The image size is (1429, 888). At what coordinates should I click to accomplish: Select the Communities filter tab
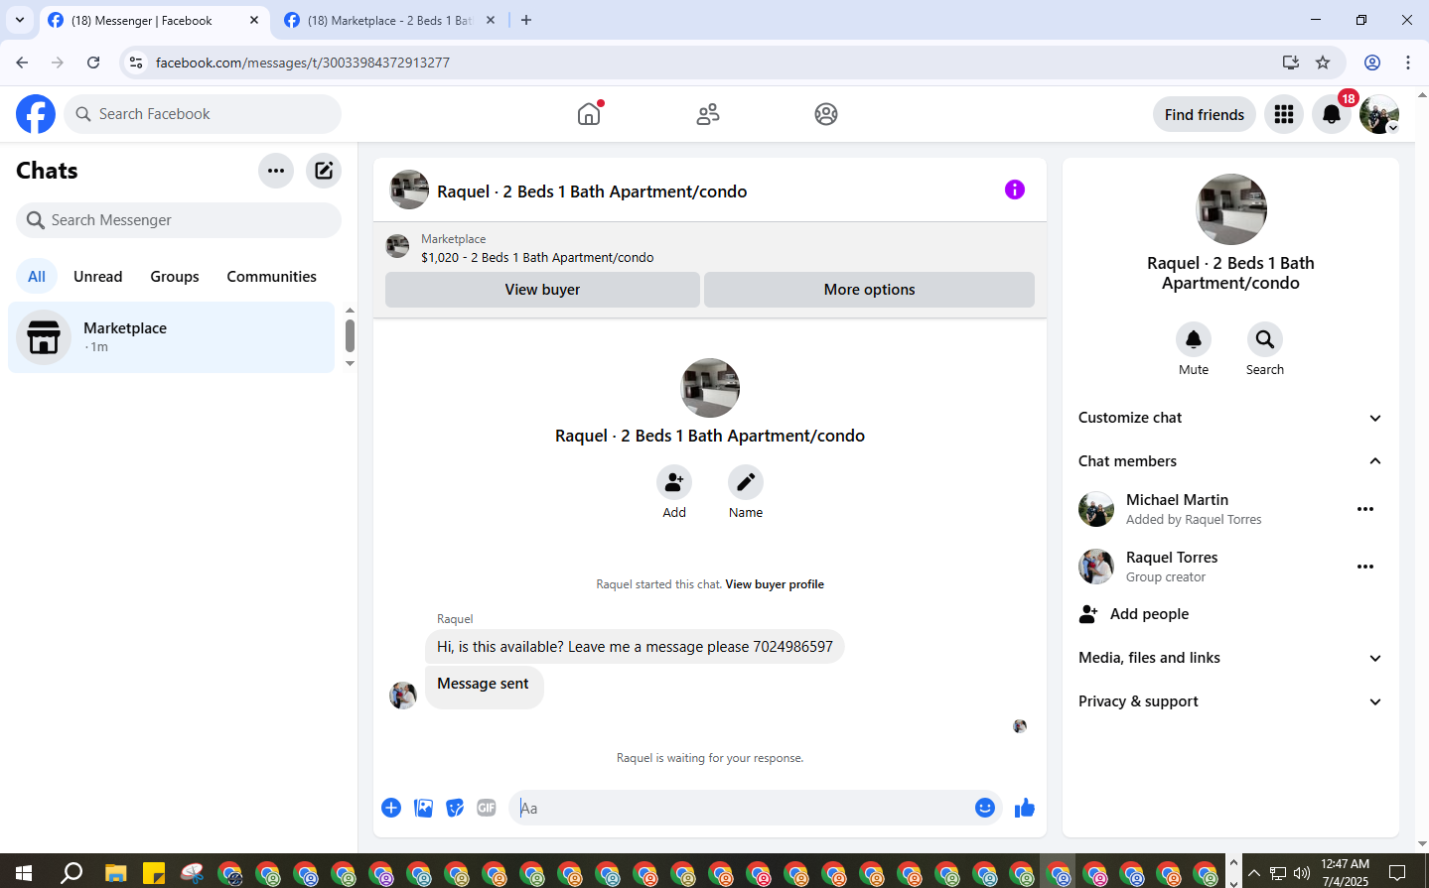pos(271,277)
